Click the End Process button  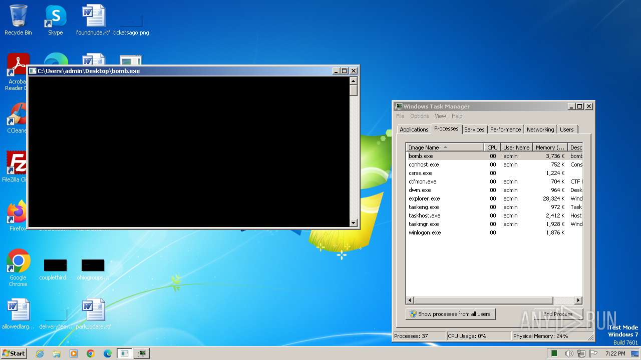click(558, 314)
